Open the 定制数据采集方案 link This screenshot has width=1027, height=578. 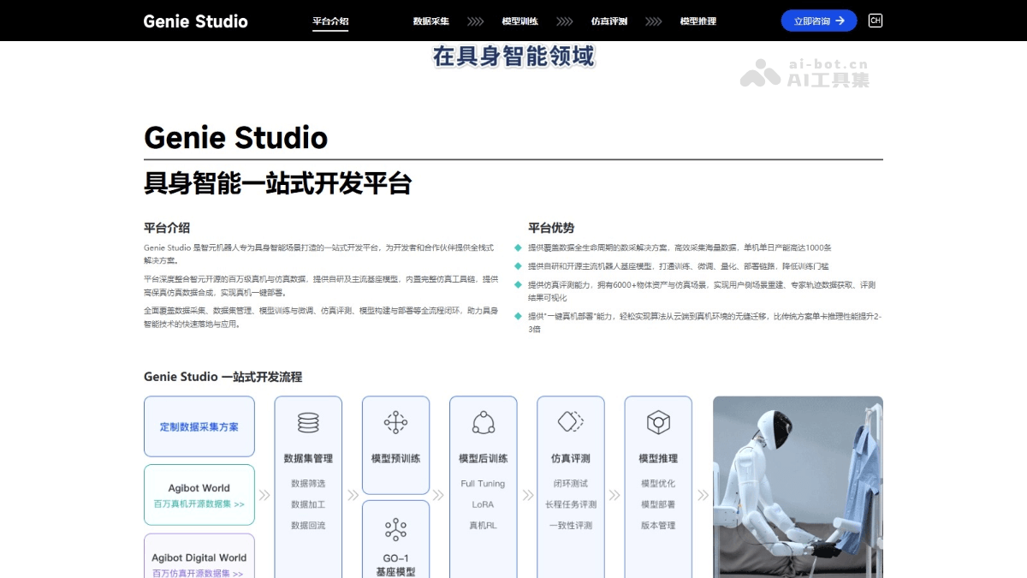pos(199,426)
